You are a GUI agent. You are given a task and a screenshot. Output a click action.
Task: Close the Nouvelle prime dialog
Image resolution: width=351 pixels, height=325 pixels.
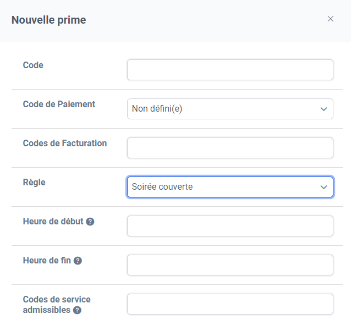(x=331, y=19)
